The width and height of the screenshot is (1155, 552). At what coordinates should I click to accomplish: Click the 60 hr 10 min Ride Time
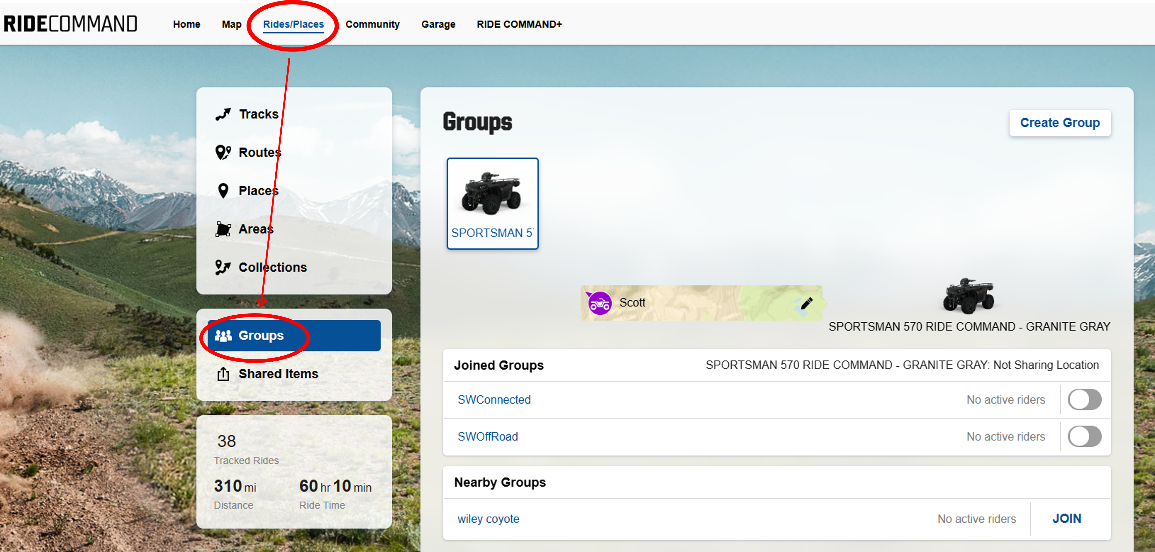(335, 494)
